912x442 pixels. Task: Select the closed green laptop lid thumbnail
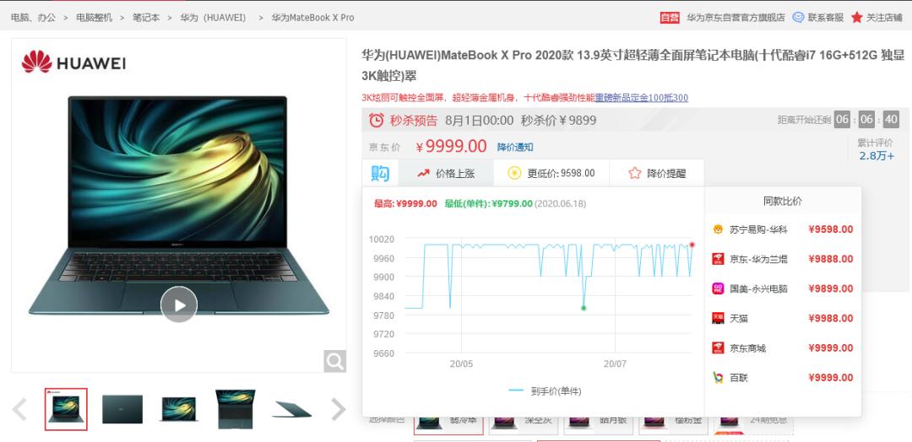pos(122,409)
